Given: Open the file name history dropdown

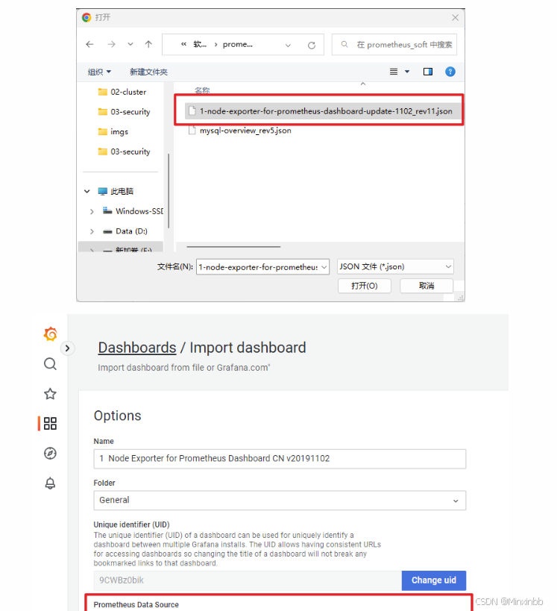Looking at the screenshot, I should pyautogui.click(x=324, y=267).
